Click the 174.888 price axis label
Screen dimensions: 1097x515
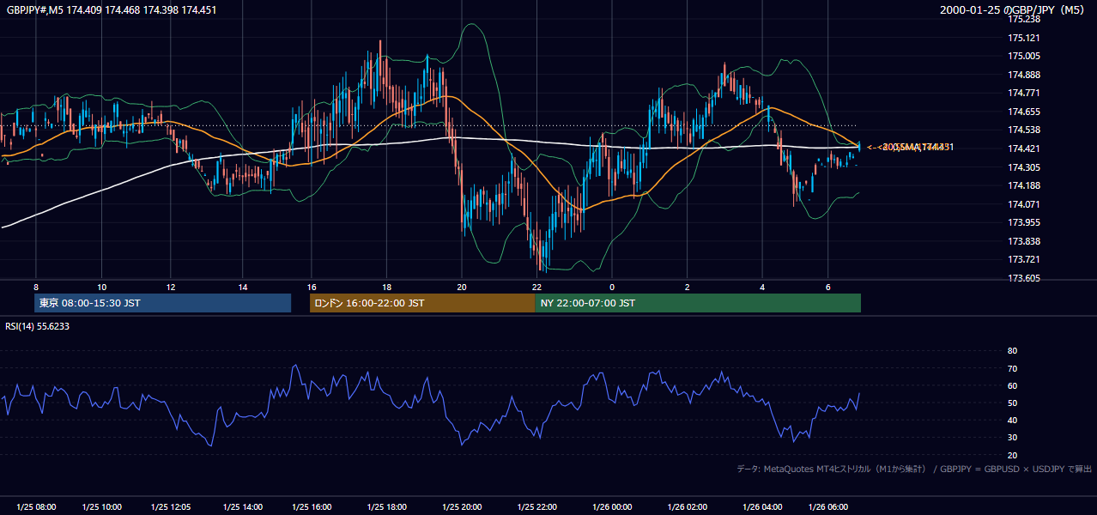[x=1024, y=75]
